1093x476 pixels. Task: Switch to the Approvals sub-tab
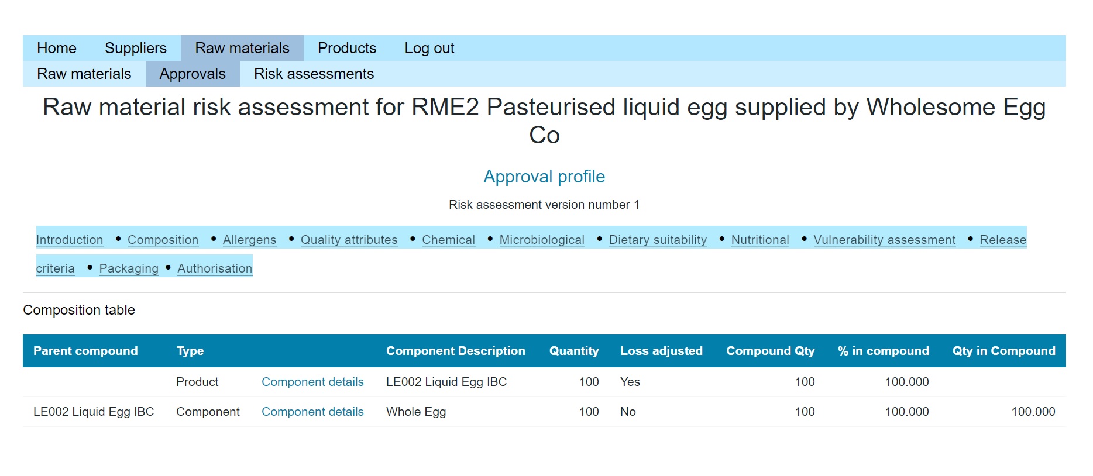(x=193, y=74)
